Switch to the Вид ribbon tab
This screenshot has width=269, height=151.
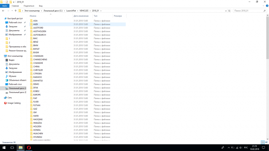[41, 6]
